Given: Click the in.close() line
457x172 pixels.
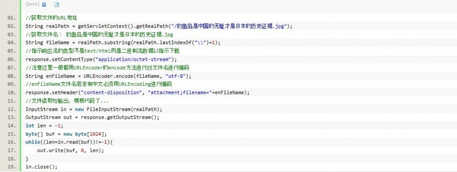Looking at the screenshot, I should [x=42, y=168].
